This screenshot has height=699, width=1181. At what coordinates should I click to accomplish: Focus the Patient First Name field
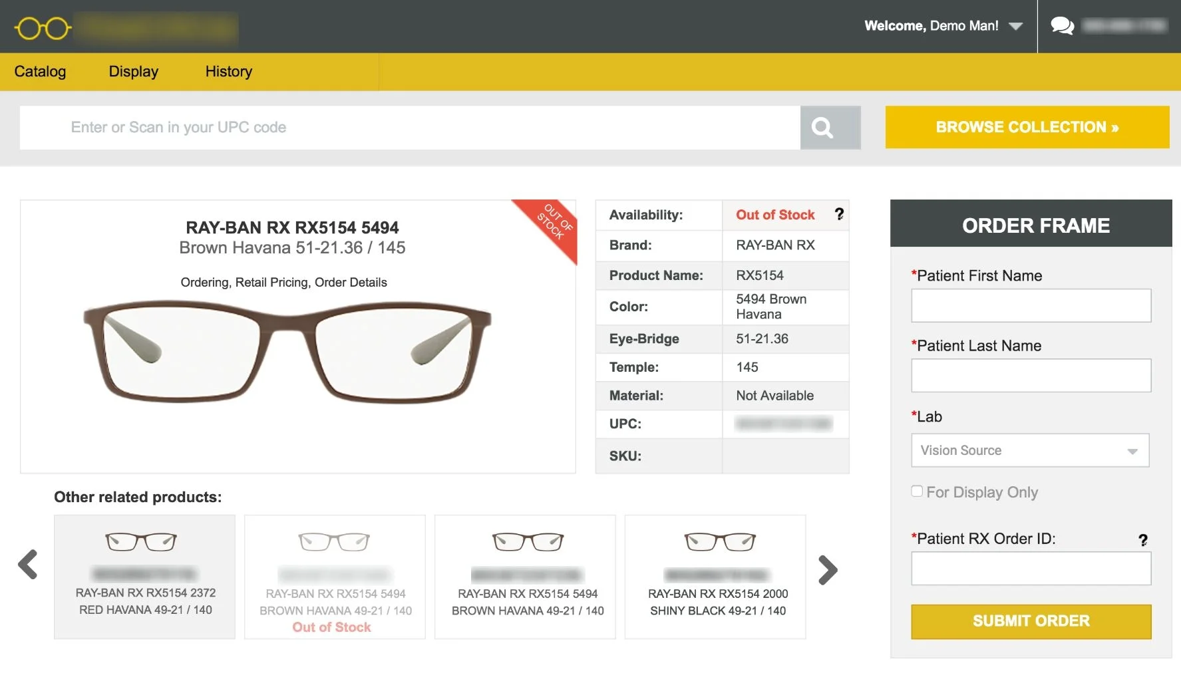1031,305
